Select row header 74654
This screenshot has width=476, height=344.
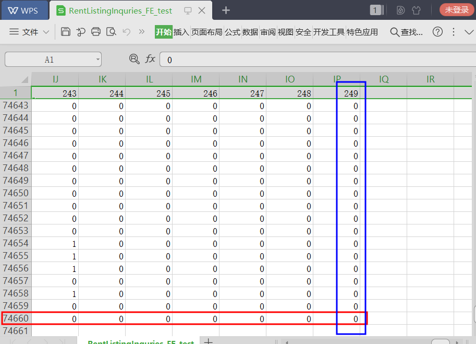point(16,243)
